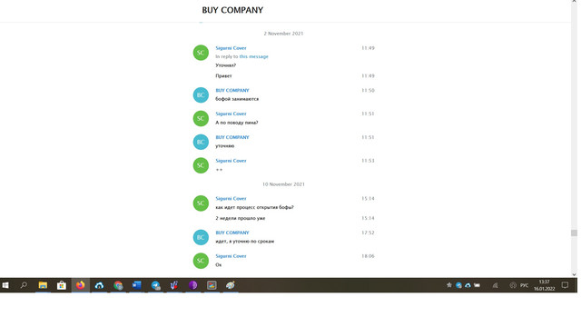Click the '2 недели прошло уже' message
Viewport: 581px width, 327px height.
240,218
